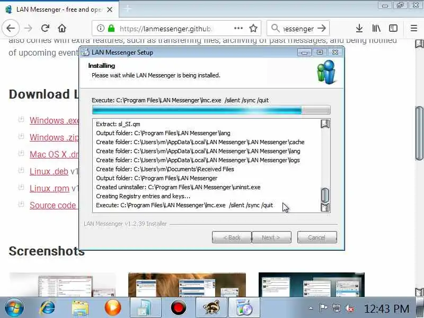Open network status tray icon

pyautogui.click(x=337, y=308)
